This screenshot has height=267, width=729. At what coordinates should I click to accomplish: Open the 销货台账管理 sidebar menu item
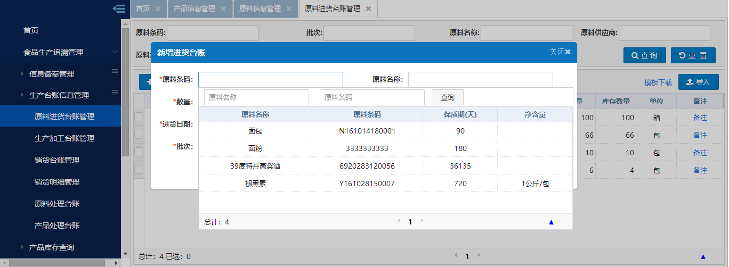tap(57, 160)
